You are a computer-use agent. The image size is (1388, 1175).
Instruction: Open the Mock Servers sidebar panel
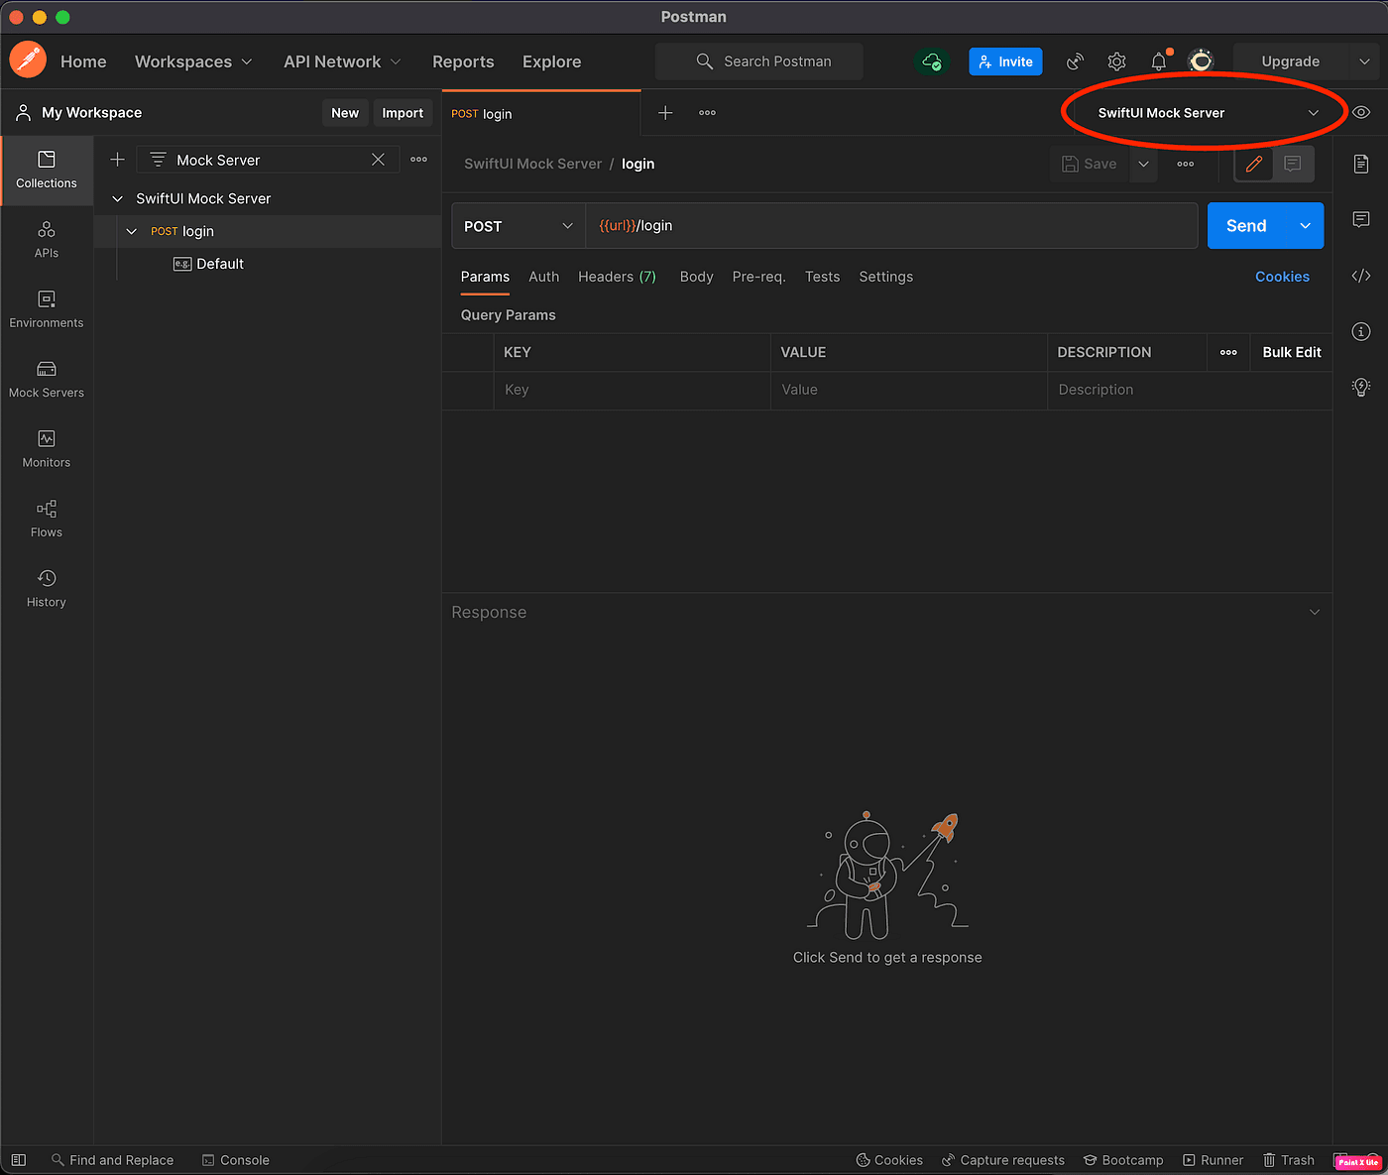47,379
